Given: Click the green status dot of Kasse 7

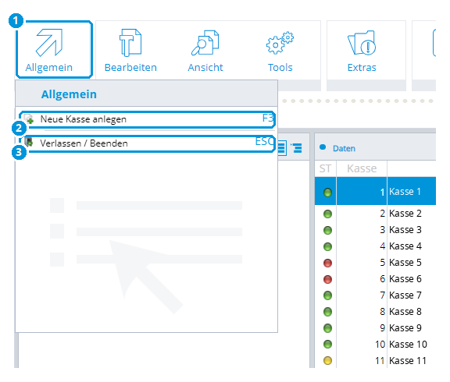Looking at the screenshot, I should click(x=327, y=295).
